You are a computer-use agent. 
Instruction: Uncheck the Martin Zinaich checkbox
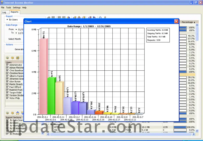tap(7, 84)
